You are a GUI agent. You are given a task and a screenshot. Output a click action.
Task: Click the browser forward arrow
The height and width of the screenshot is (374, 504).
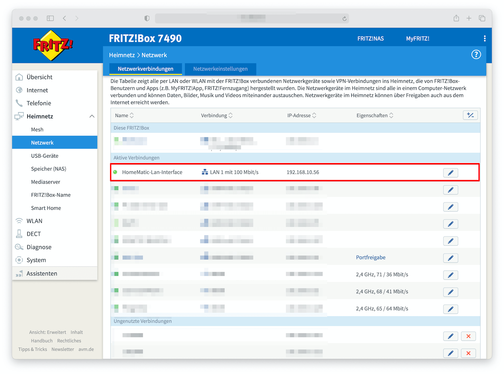click(77, 18)
